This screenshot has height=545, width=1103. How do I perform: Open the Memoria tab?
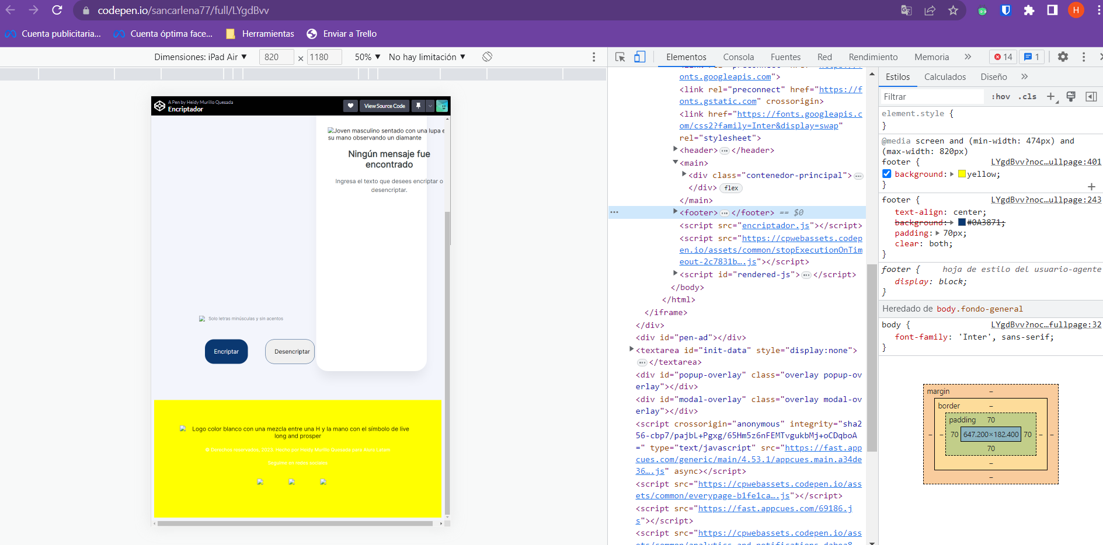click(x=931, y=57)
